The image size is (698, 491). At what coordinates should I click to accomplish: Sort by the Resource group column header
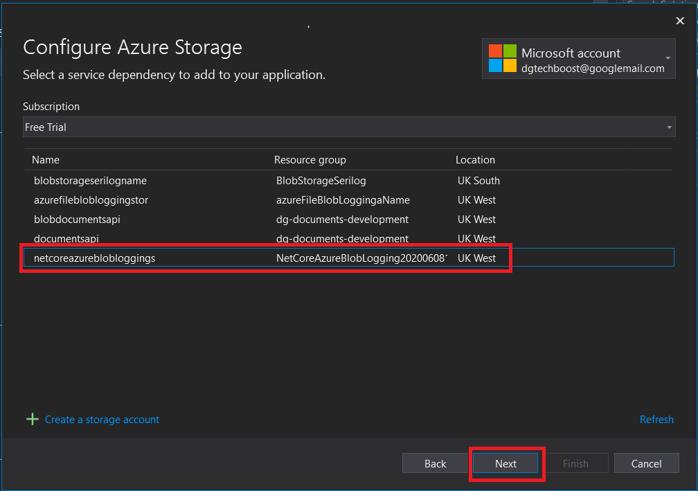pos(310,160)
